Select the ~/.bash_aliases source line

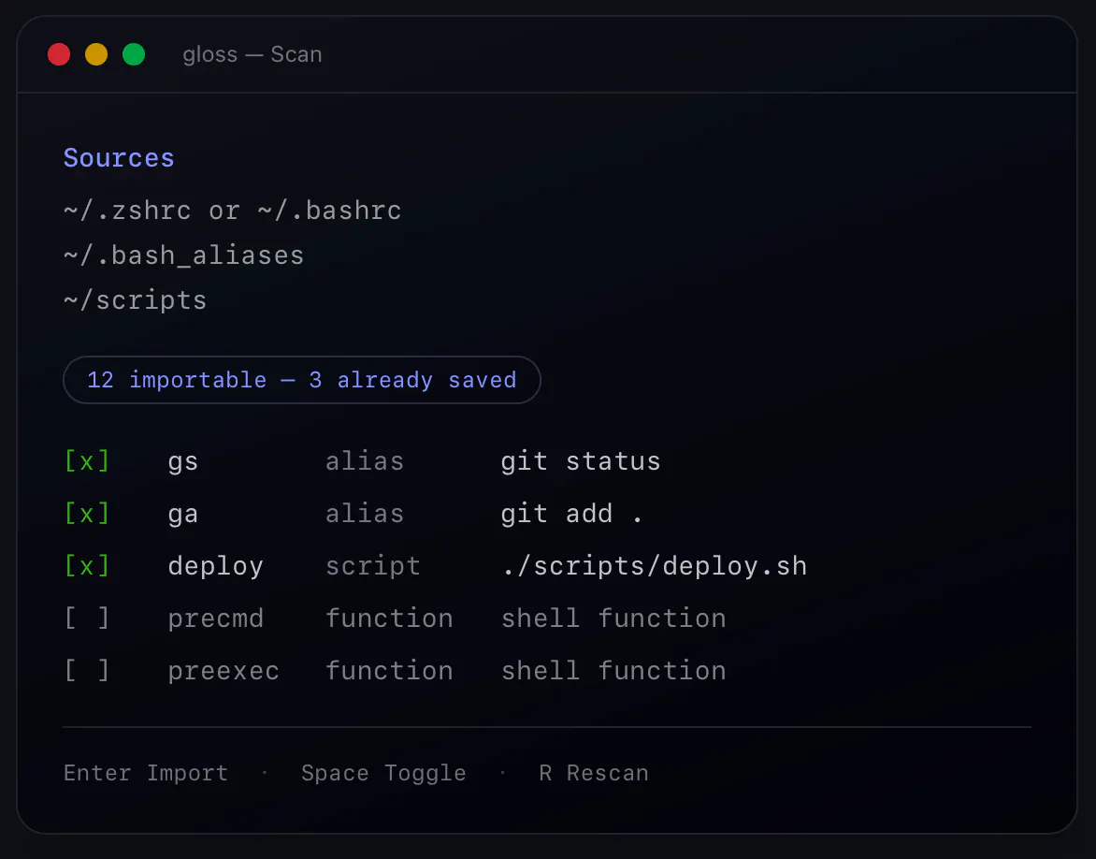[x=184, y=255]
